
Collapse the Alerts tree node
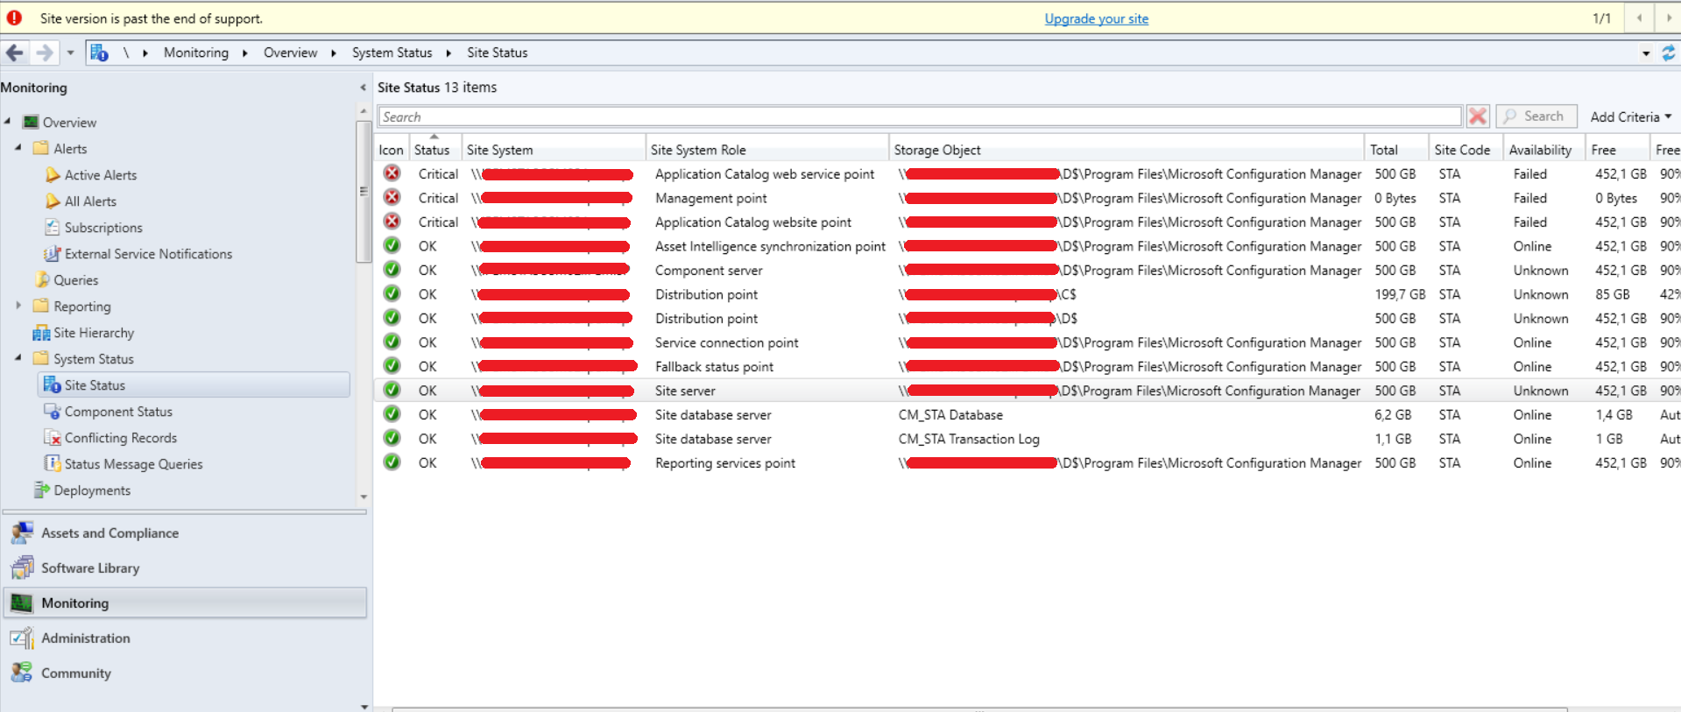coord(18,148)
